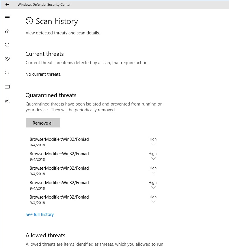
Task: Expand the fourth Foniad threat details chevron
Action: coord(153,187)
